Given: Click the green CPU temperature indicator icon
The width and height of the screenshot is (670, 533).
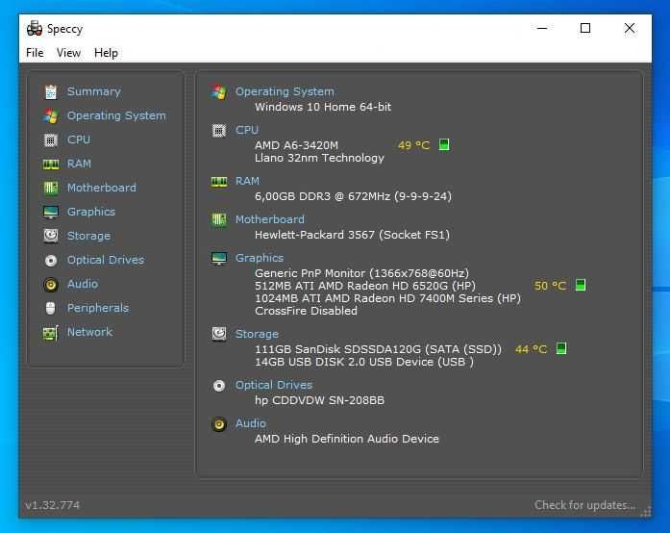Looking at the screenshot, I should tap(444, 144).
